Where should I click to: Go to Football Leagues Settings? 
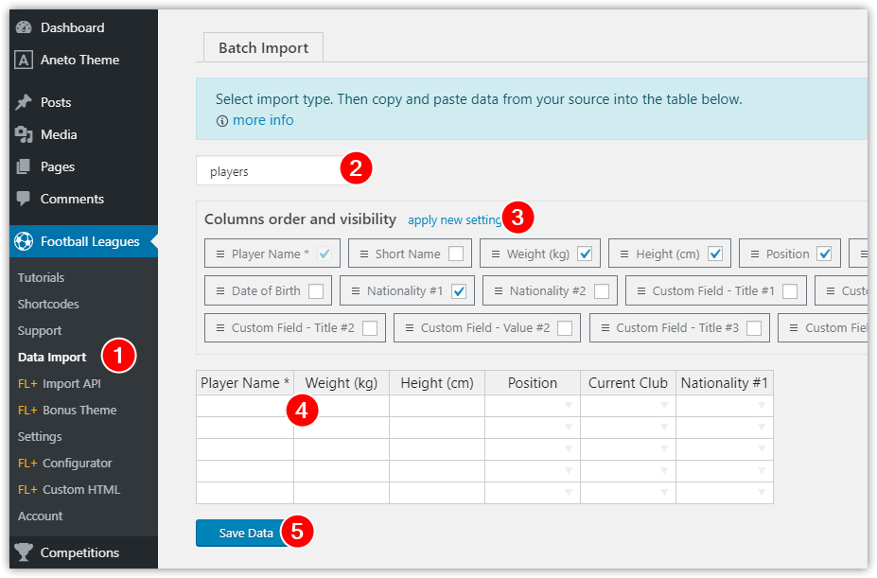[x=39, y=436]
